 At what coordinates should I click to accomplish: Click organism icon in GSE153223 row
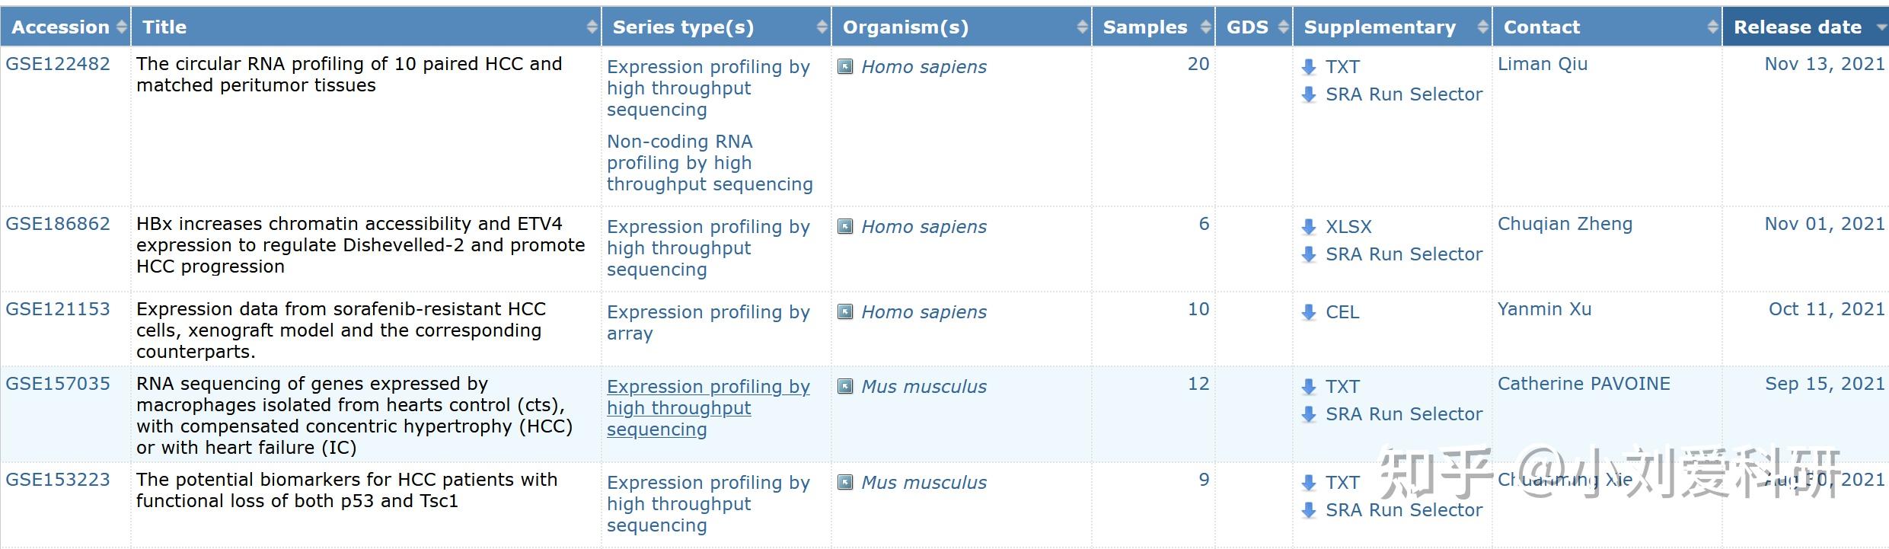tap(845, 482)
